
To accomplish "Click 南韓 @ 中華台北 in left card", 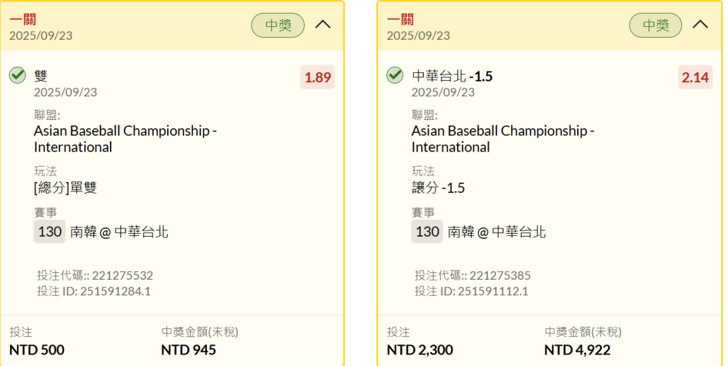I will [x=119, y=233].
